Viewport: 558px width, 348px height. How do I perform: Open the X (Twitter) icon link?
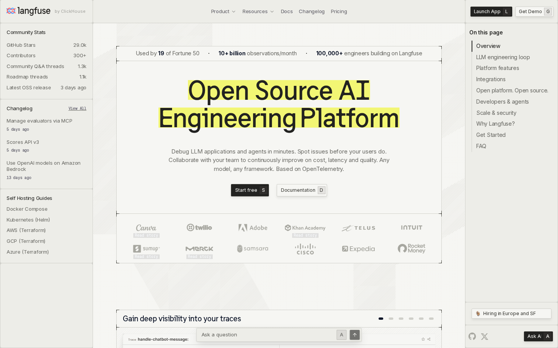click(x=484, y=336)
